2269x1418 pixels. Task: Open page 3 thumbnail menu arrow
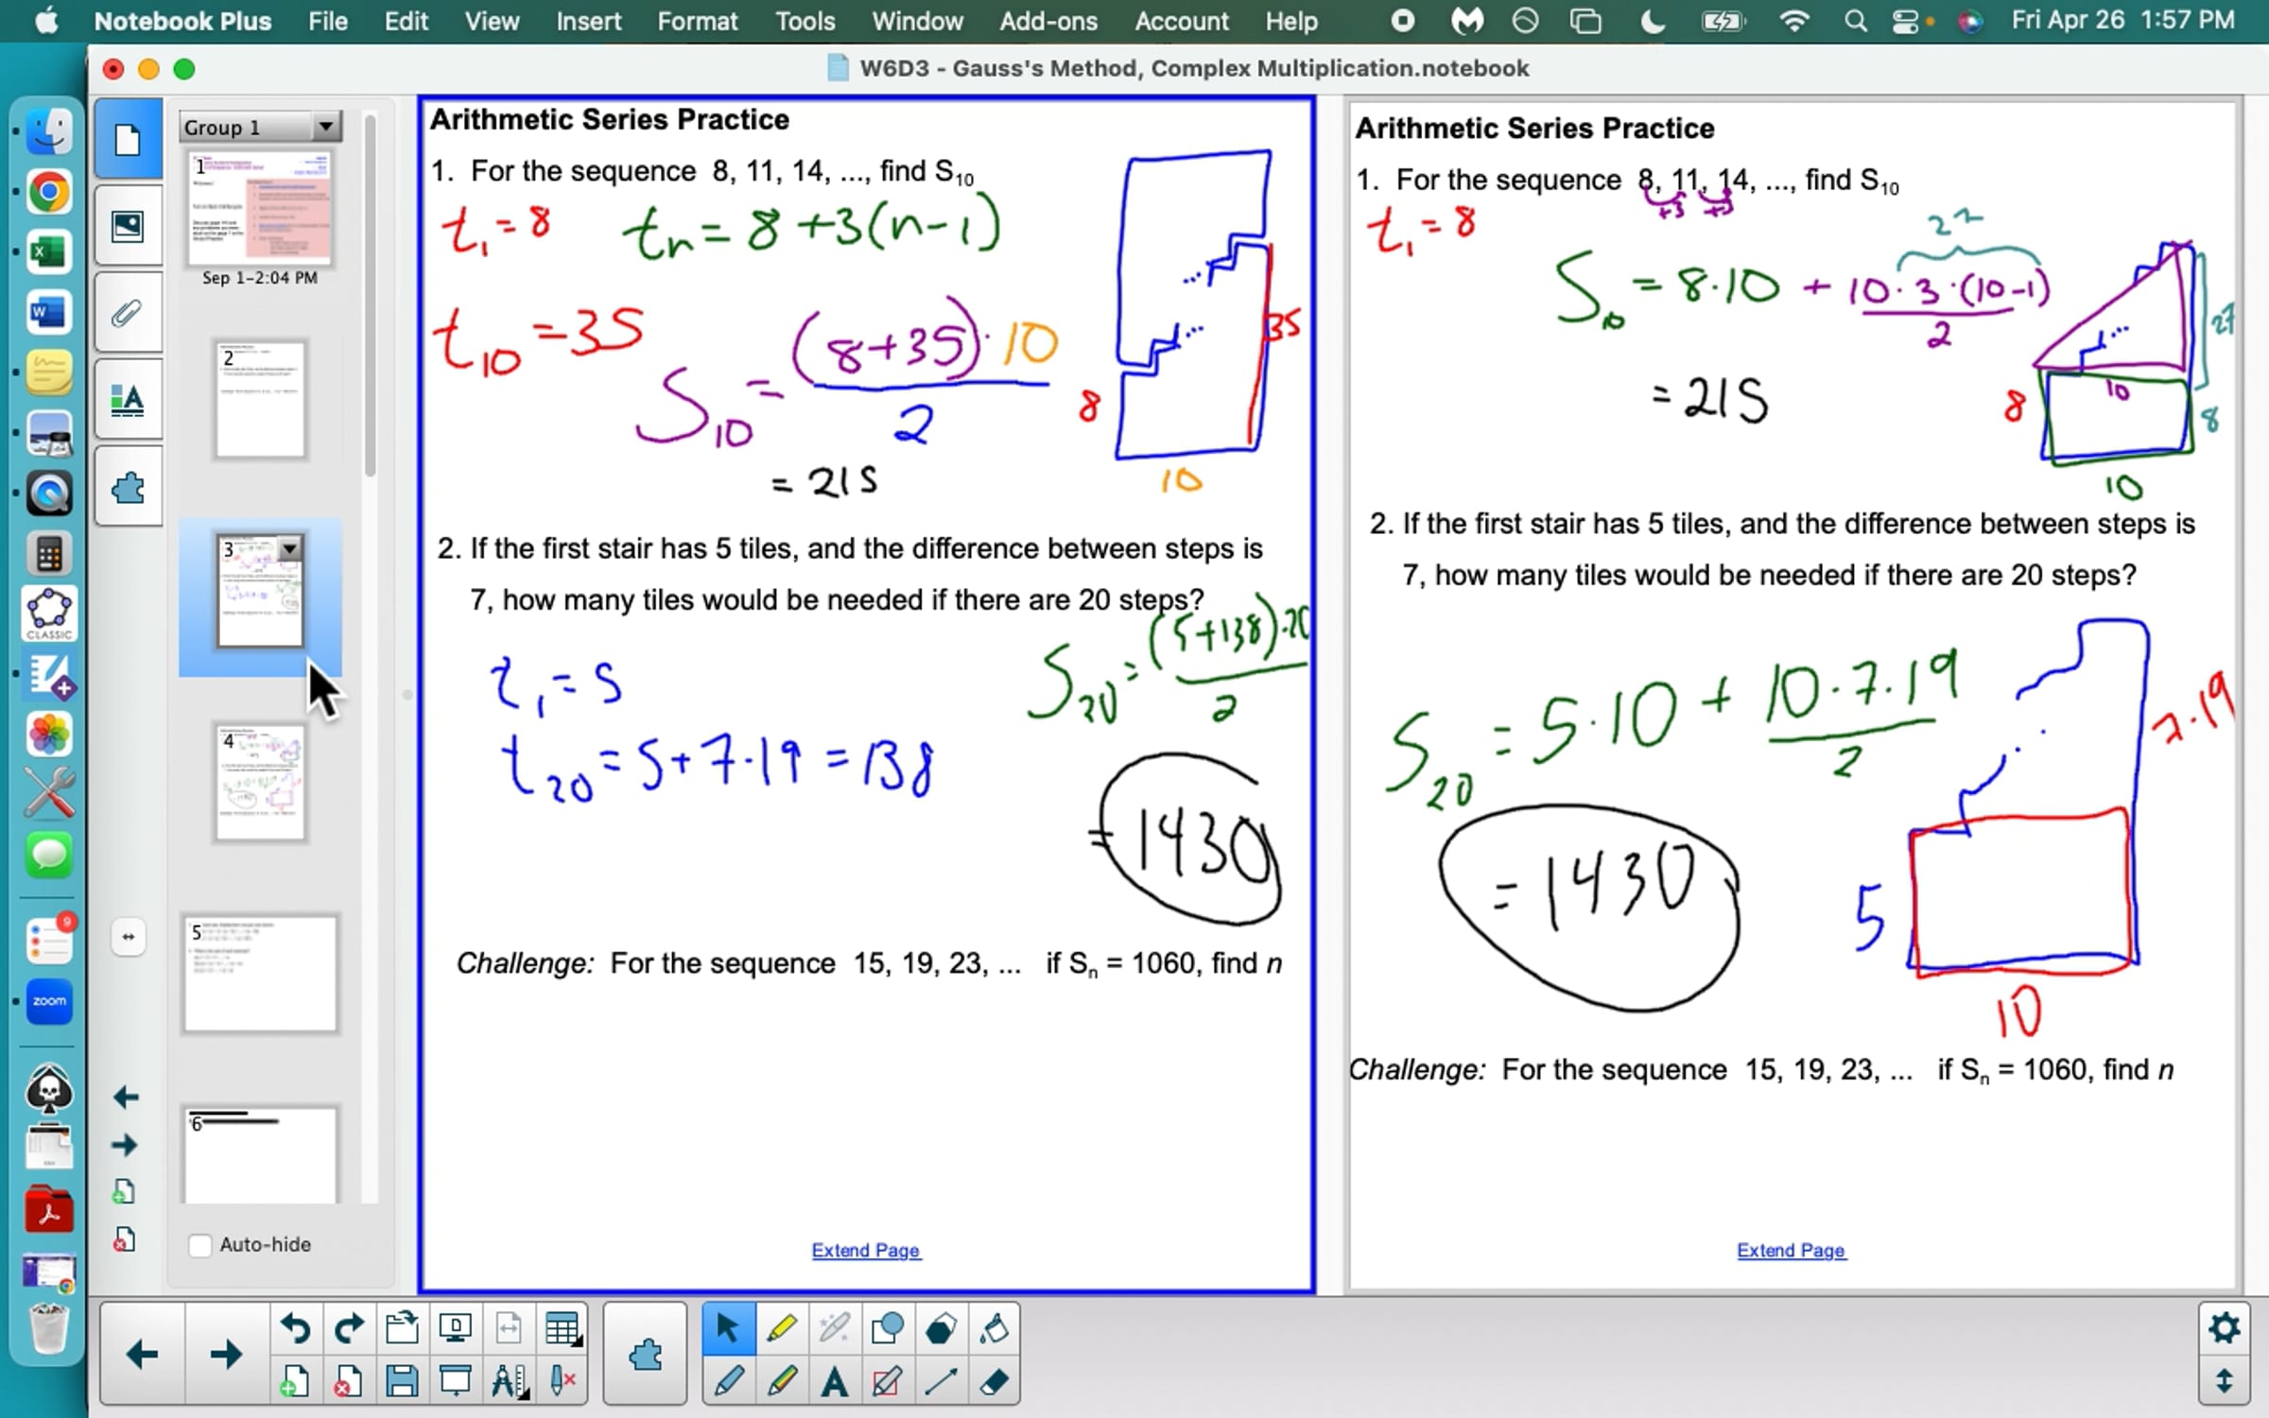click(290, 548)
